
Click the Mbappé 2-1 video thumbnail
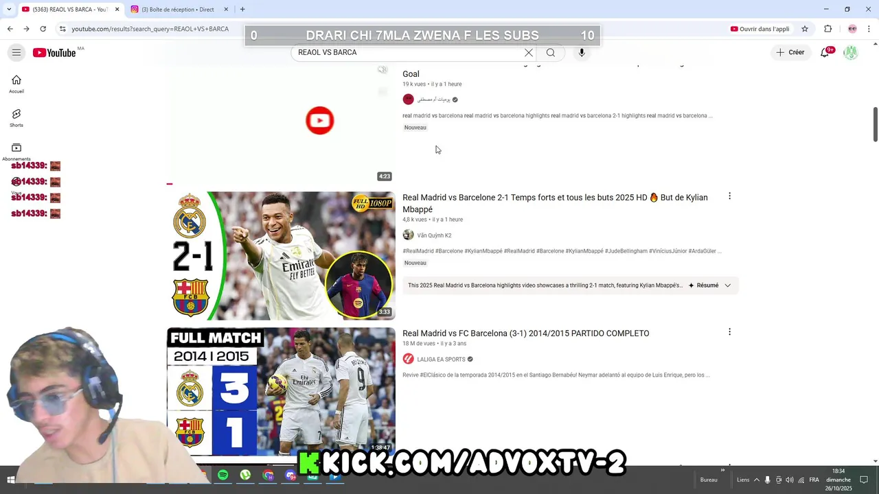tap(281, 256)
